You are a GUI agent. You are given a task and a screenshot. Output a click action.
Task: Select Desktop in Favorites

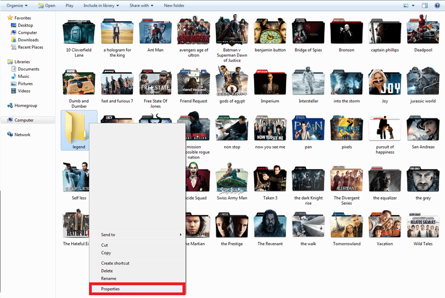[x=22, y=25]
